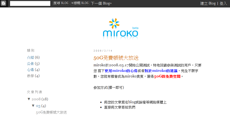Screen dimensions: 230x116
Task: Go to 下一個 Blog» in the navbar
Action: pyautogui.click(x=101, y=3)
